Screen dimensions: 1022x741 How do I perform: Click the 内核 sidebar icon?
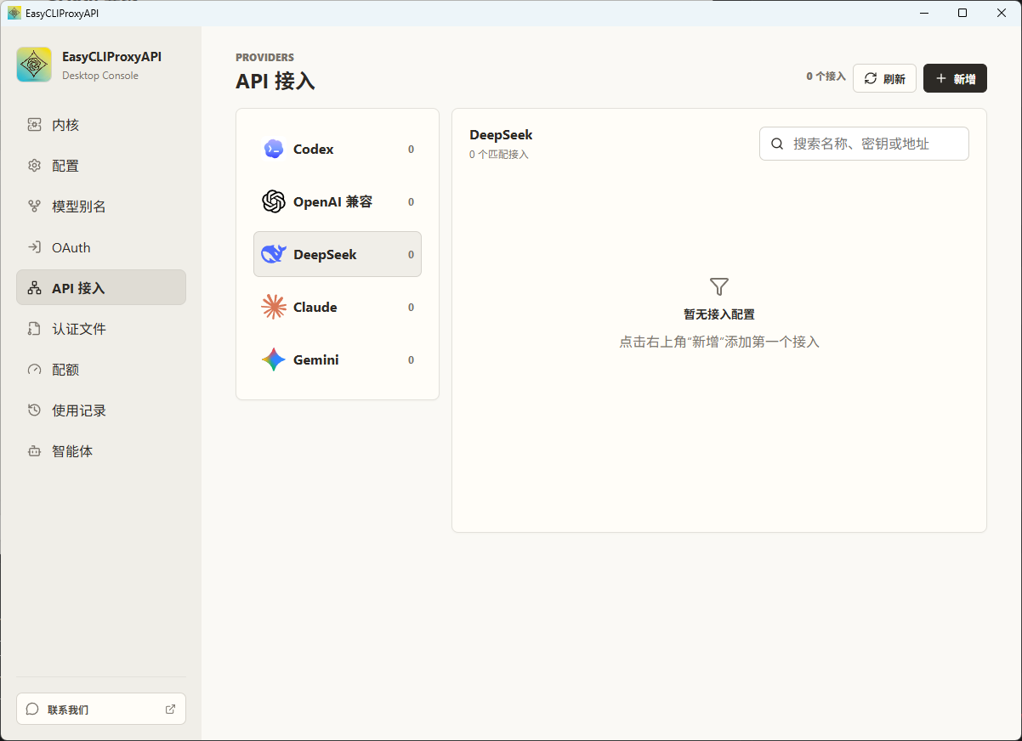(x=34, y=125)
